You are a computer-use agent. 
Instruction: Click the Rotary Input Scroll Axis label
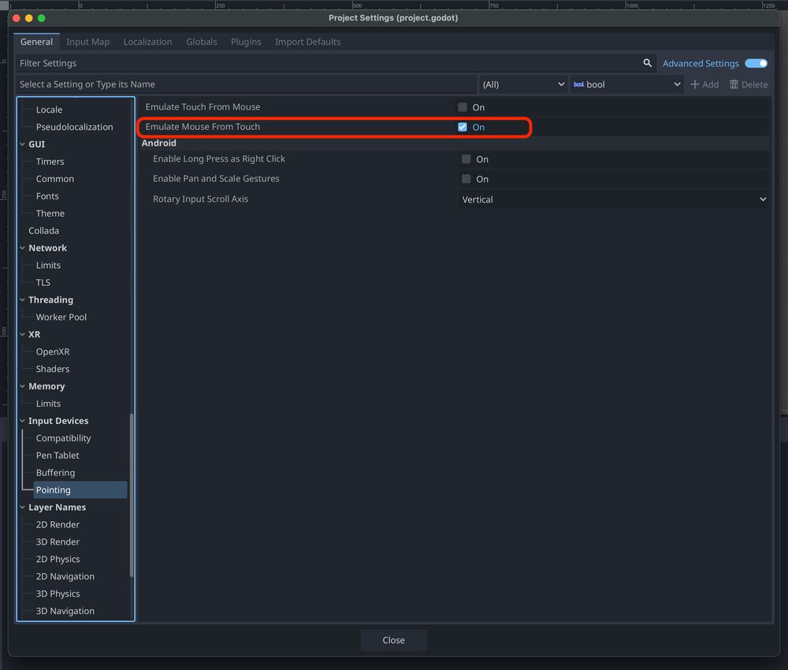tap(200, 199)
